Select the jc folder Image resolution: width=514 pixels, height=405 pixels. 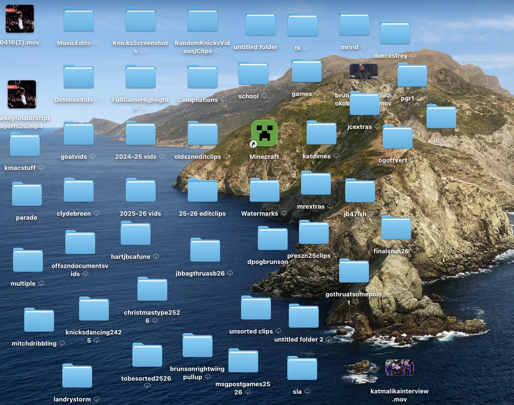tap(441, 117)
